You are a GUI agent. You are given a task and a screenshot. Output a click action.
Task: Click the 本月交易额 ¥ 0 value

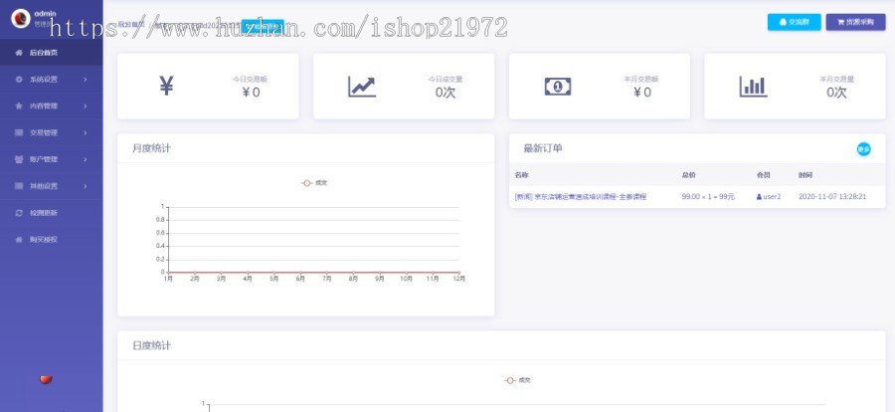642,92
